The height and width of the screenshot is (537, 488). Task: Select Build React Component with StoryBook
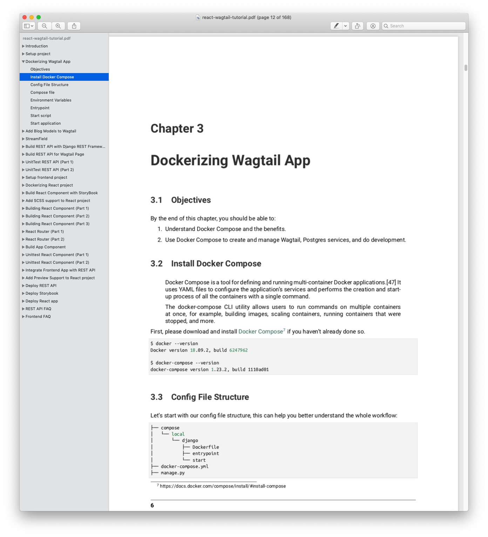(x=64, y=193)
